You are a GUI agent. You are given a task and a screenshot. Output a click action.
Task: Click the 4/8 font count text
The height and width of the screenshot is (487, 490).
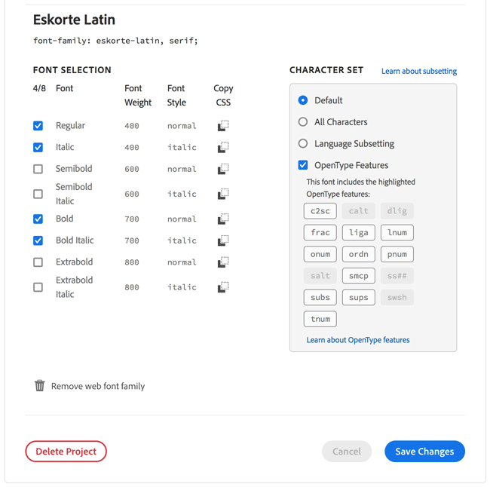tap(39, 88)
